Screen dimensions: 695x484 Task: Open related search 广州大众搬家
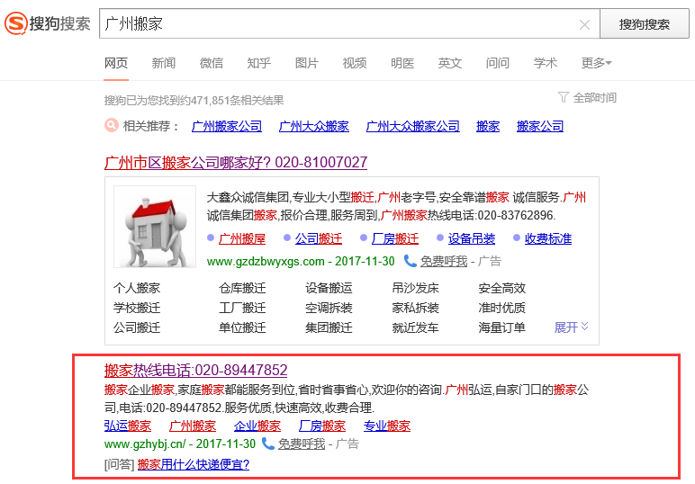(314, 126)
